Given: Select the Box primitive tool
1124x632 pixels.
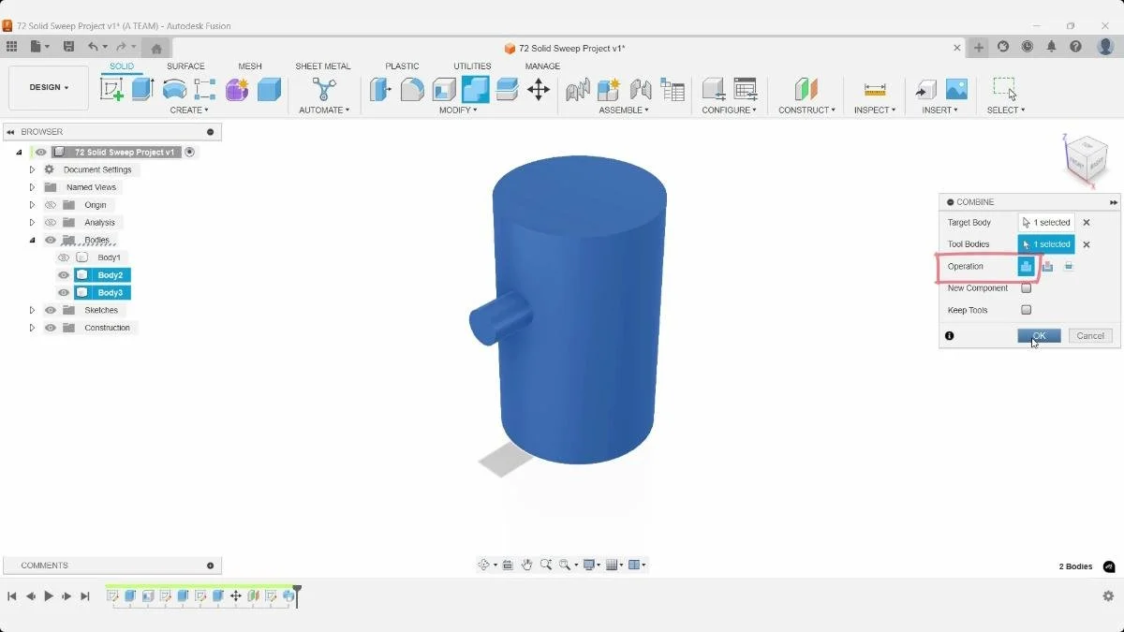Looking at the screenshot, I should (x=269, y=89).
